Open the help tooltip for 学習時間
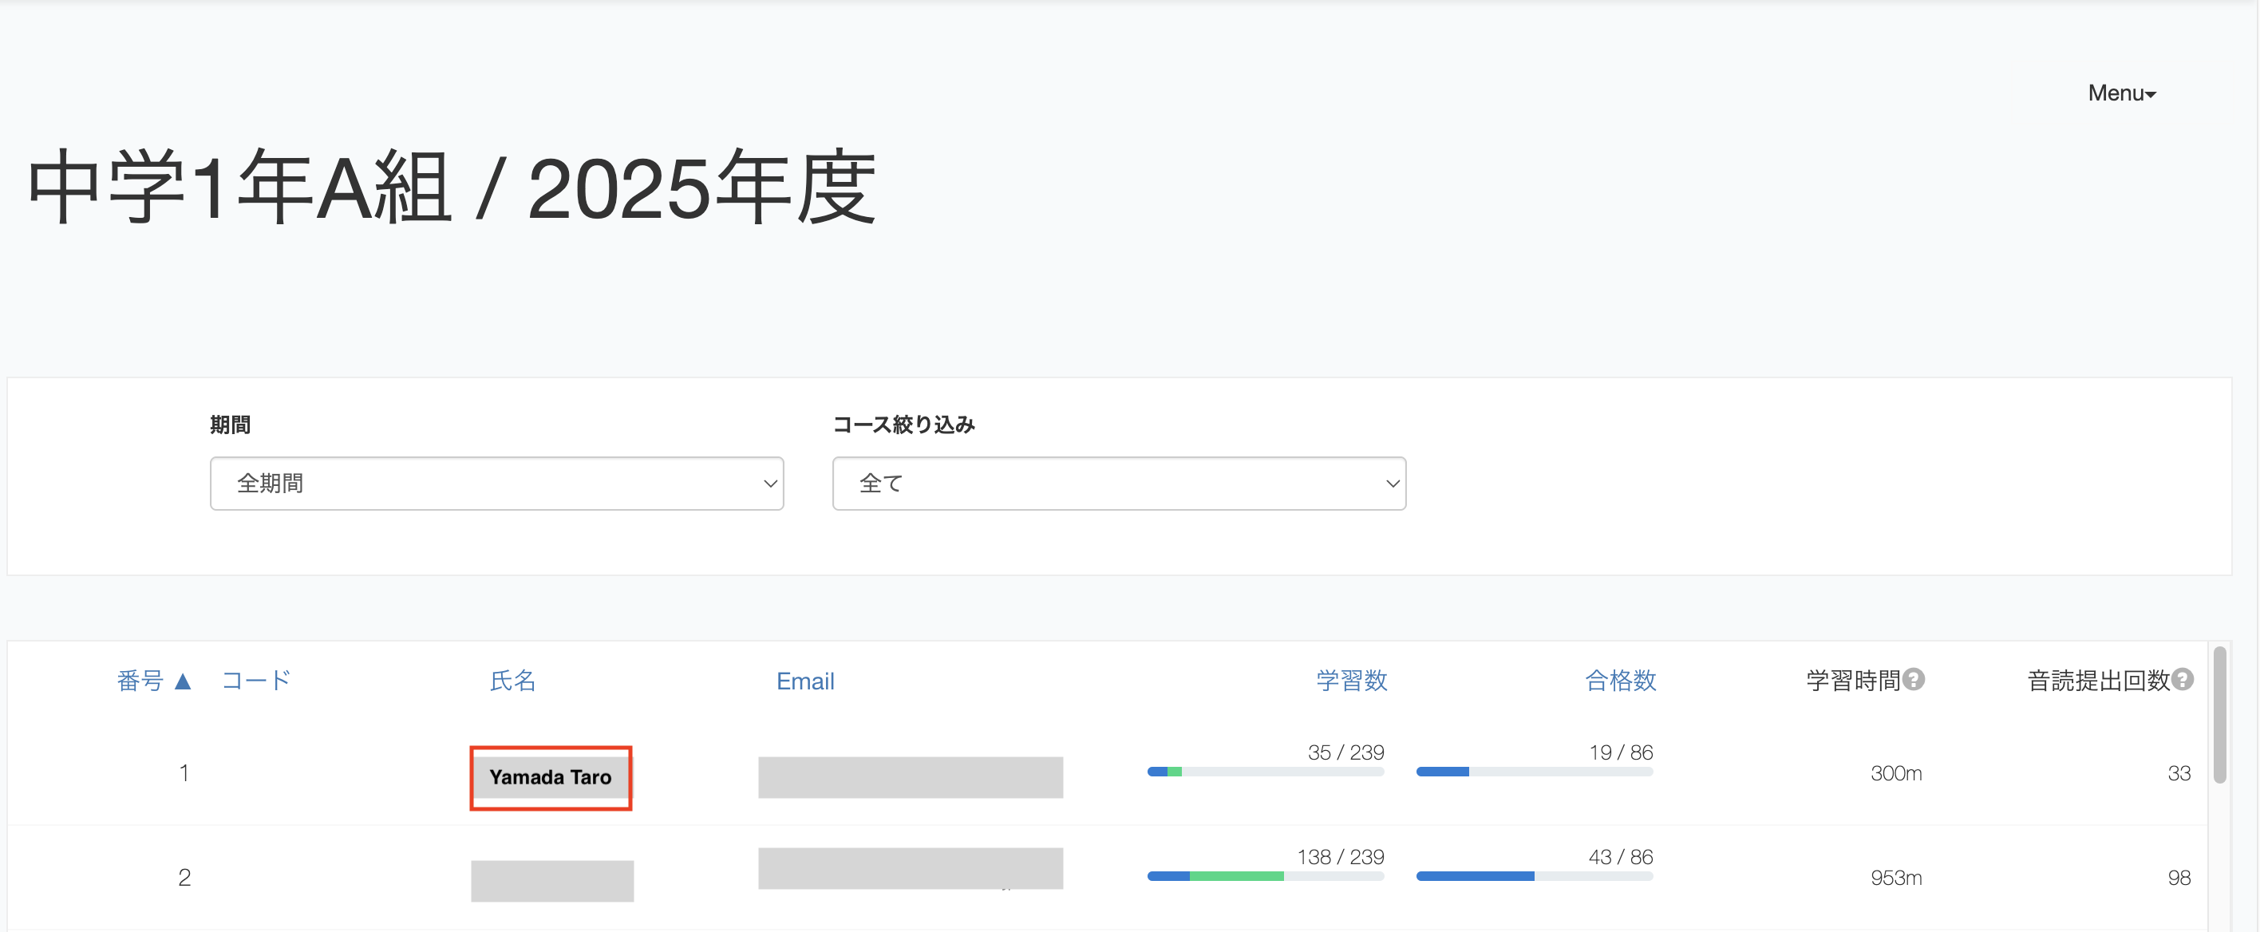Image resolution: width=2260 pixels, height=932 pixels. [x=1915, y=677]
